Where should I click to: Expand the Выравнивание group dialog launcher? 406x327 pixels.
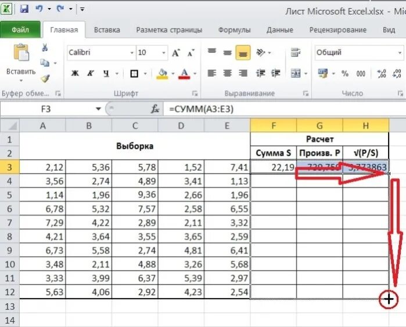306,94
